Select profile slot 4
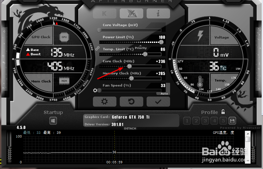Screen dimensions: 263x169 [214, 121]
